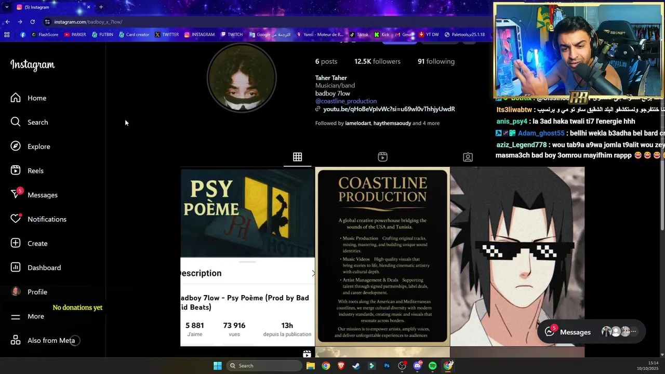
Task: Click browser Back arrow
Action: (x=7, y=22)
